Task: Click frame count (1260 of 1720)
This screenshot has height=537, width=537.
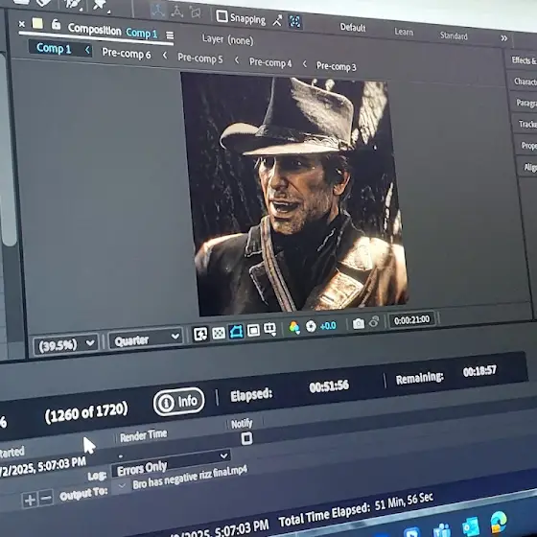Action: tap(86, 412)
